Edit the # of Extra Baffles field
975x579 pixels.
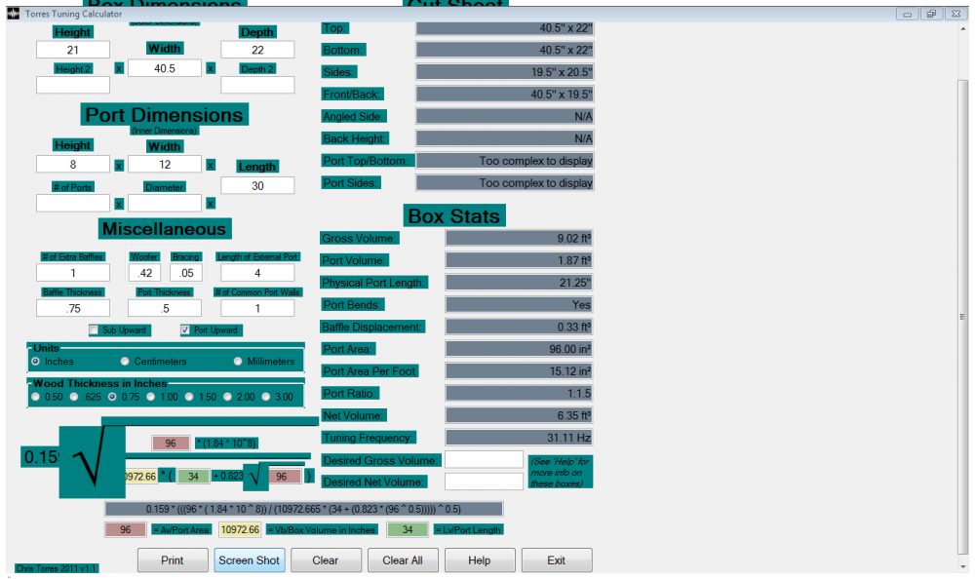(73, 272)
